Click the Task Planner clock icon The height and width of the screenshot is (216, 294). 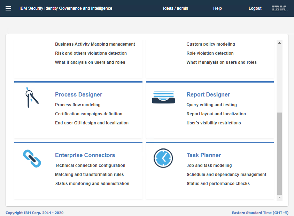163,158
